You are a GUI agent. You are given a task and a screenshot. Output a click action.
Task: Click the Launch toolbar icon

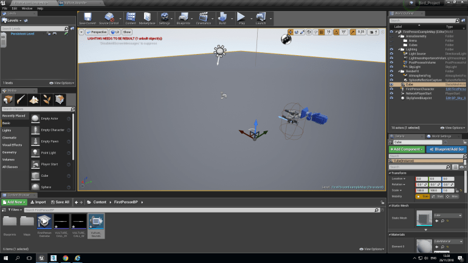click(x=261, y=18)
